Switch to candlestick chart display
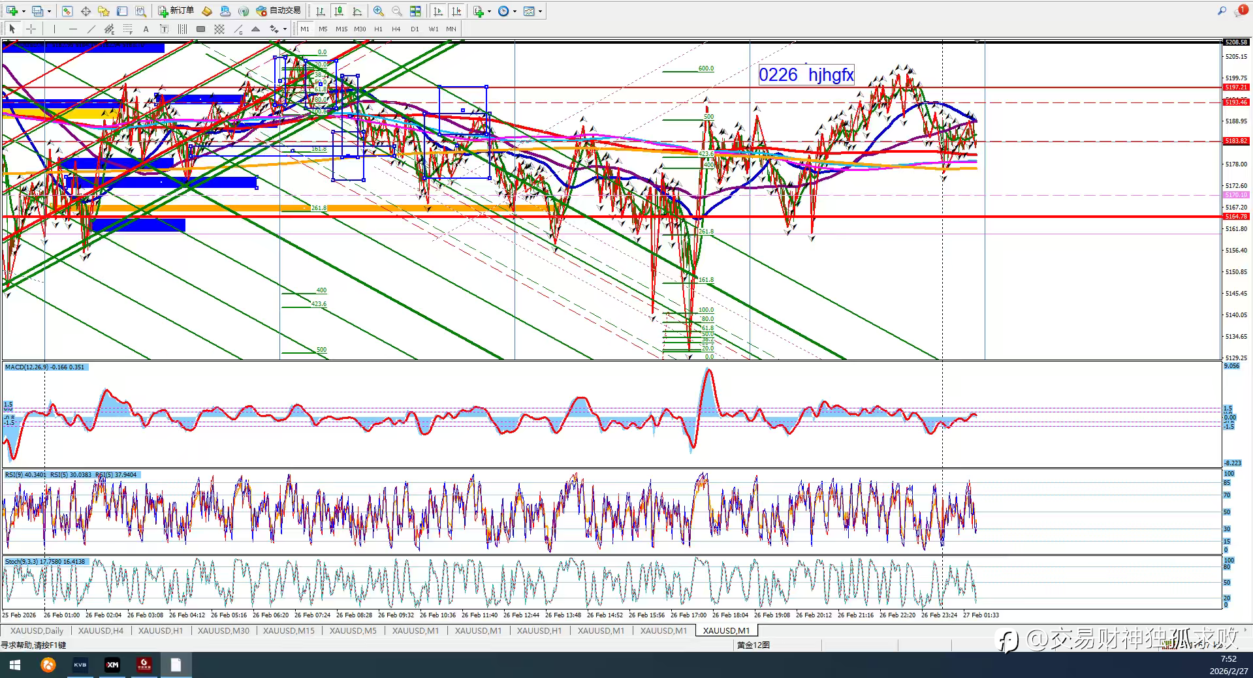The image size is (1253, 678). click(x=339, y=11)
